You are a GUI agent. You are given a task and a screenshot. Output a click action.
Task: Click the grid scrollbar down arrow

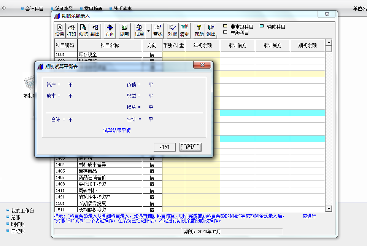(x=329, y=209)
